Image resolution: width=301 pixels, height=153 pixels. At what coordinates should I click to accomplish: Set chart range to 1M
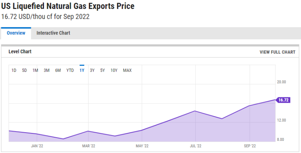click(35, 70)
